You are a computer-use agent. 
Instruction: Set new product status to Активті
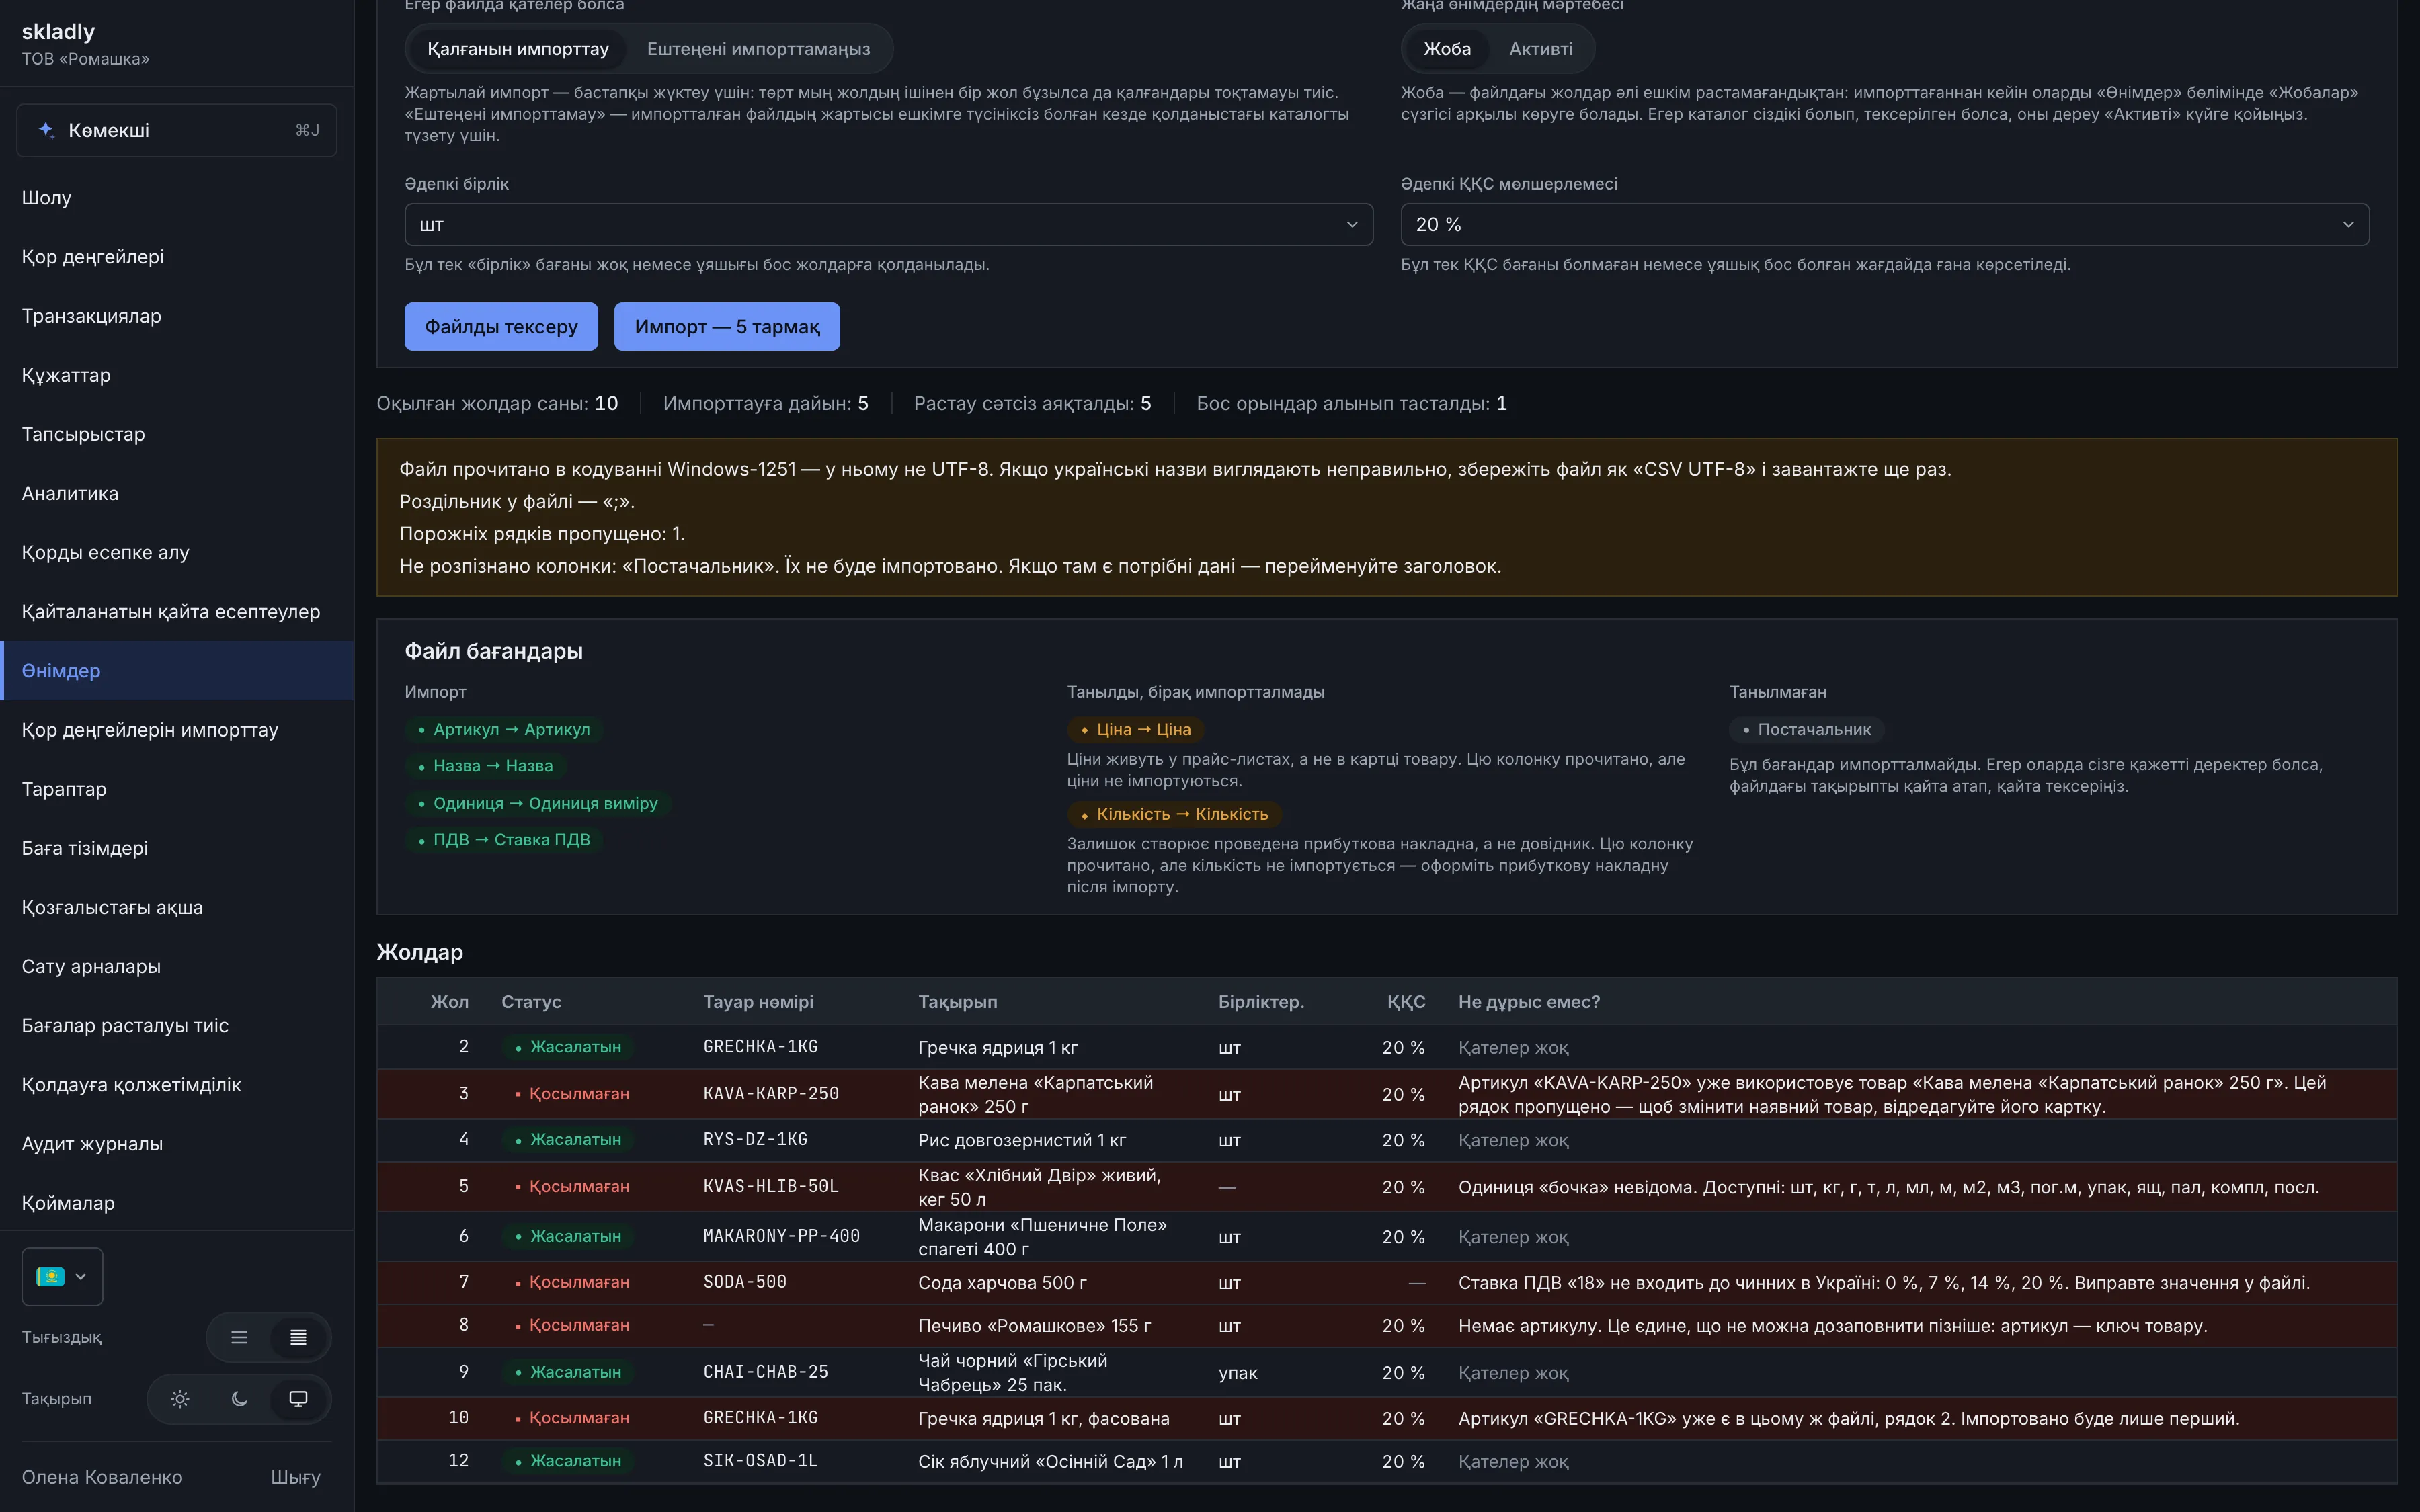coord(1540,49)
